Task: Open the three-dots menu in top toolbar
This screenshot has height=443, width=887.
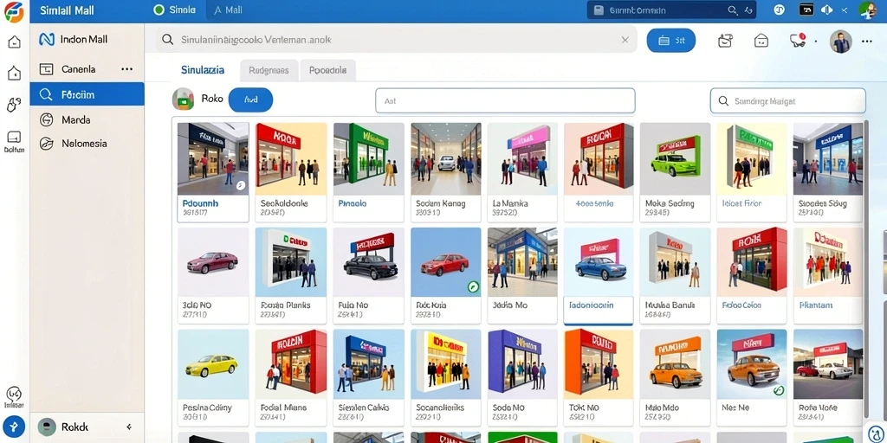Action: tap(866, 42)
